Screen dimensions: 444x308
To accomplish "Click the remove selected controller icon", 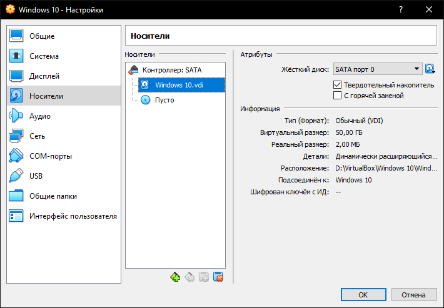I will click(x=189, y=277).
